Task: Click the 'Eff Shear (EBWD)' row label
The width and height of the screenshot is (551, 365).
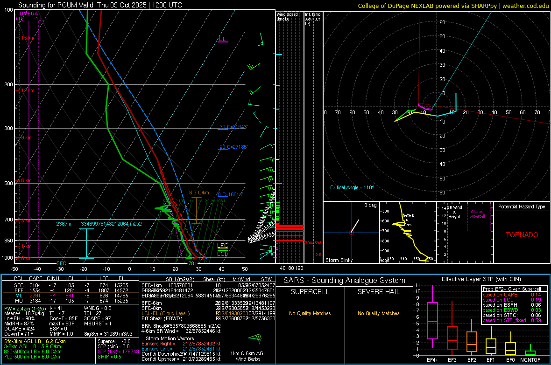Action: click(162, 319)
